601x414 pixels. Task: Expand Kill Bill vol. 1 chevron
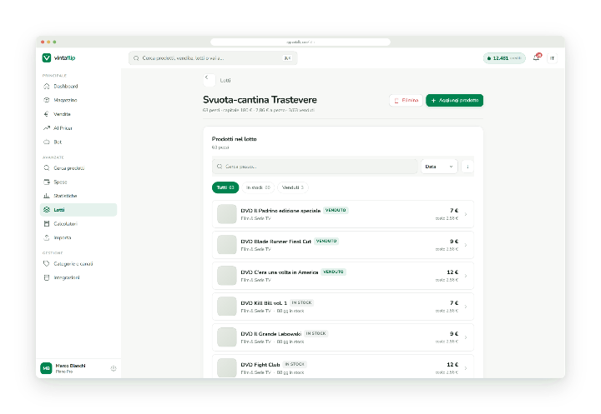click(x=466, y=307)
